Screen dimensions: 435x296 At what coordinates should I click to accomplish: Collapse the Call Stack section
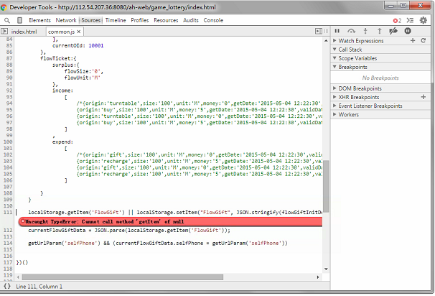tap(335, 50)
